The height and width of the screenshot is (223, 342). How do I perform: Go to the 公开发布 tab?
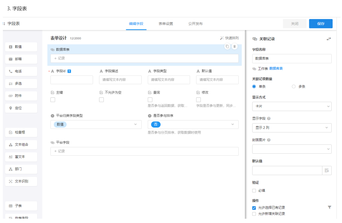click(x=195, y=24)
